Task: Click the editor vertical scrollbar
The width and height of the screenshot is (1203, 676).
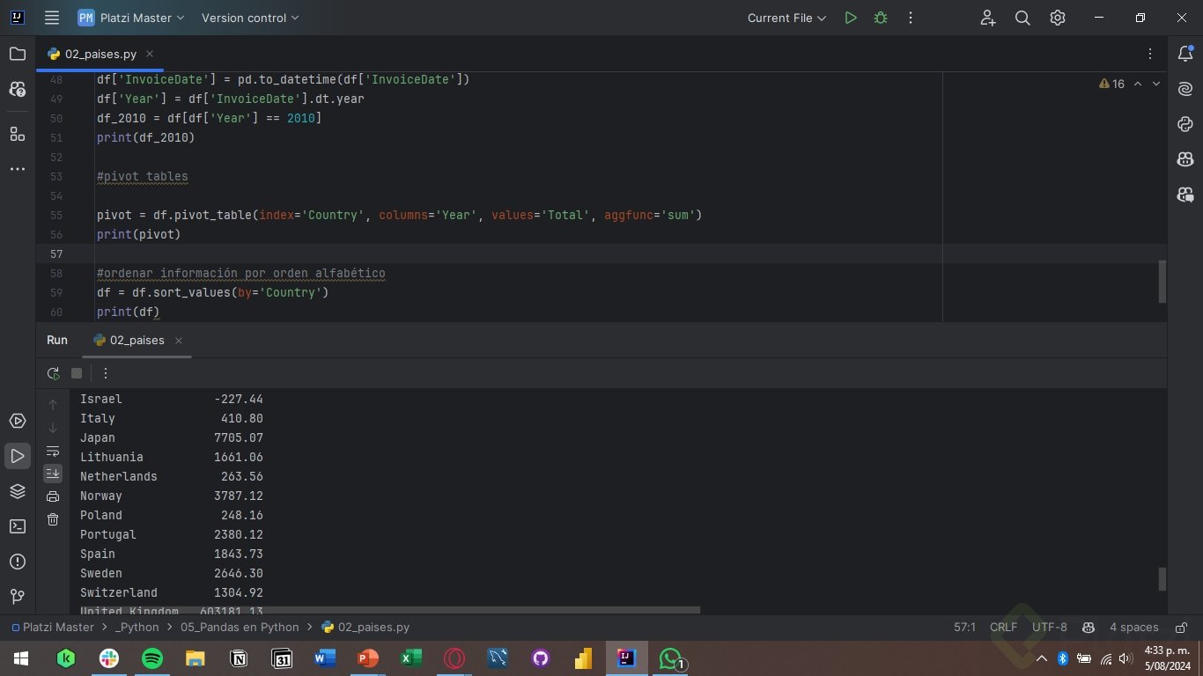Action: click(x=1162, y=282)
